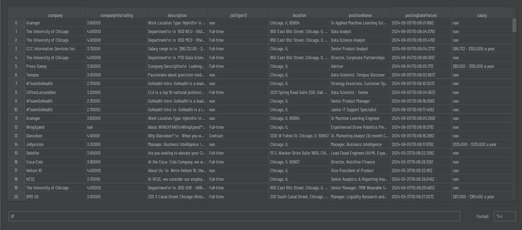Click cell 'Helium 10'

[55, 170]
